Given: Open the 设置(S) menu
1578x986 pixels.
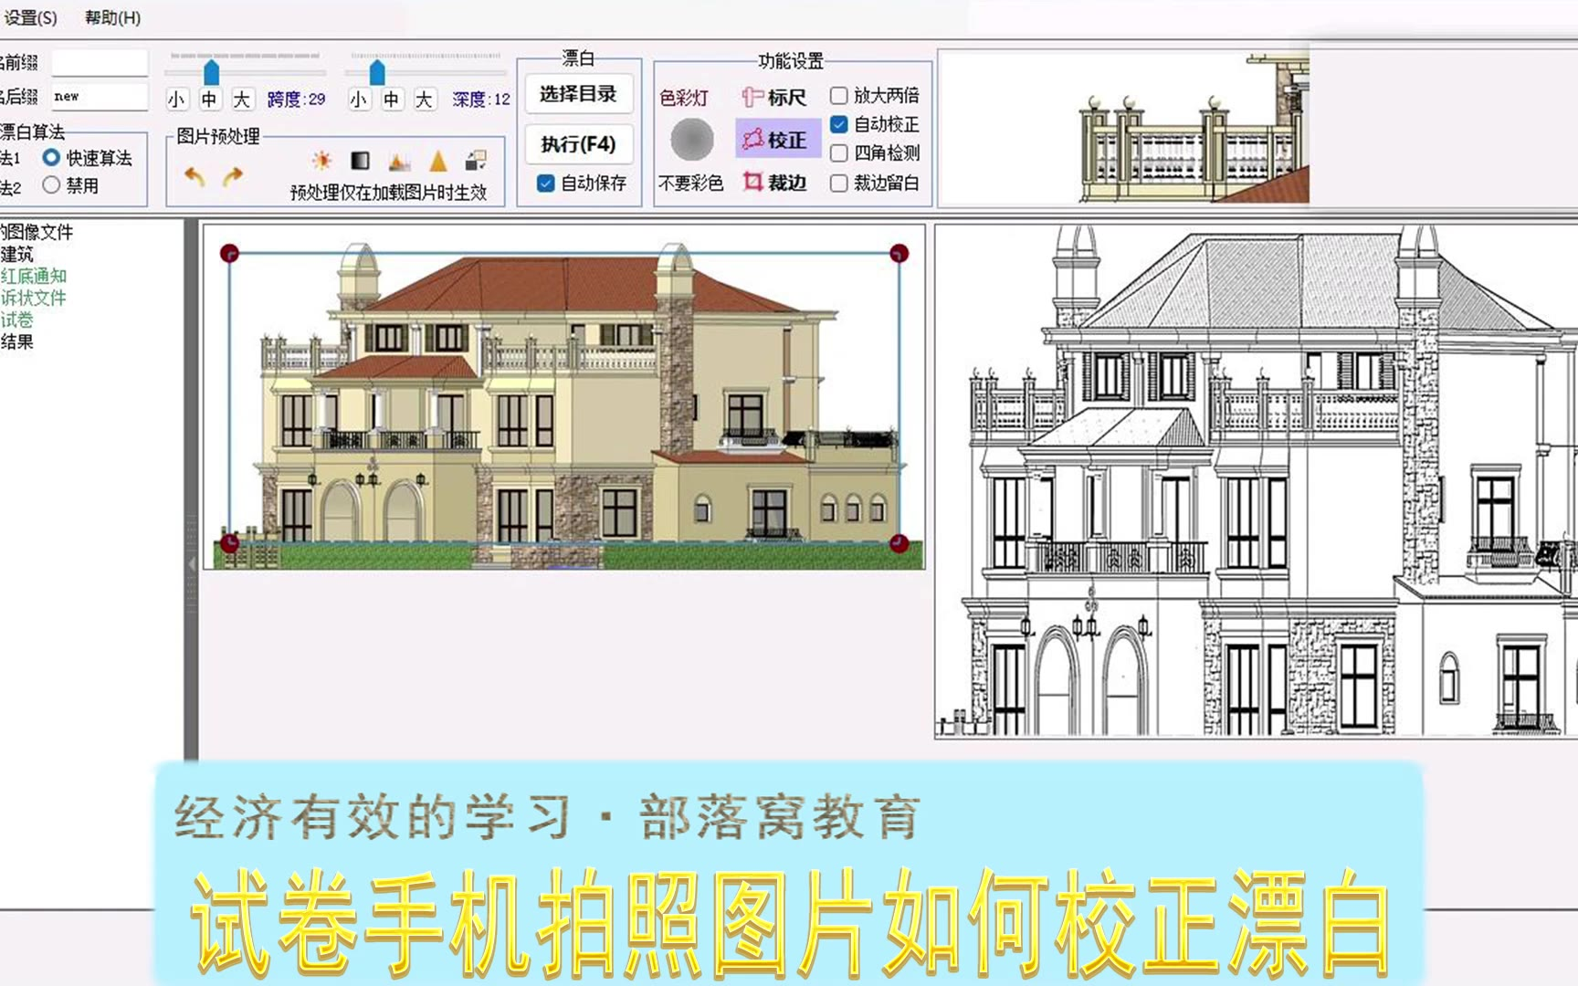Looking at the screenshot, I should (x=30, y=17).
